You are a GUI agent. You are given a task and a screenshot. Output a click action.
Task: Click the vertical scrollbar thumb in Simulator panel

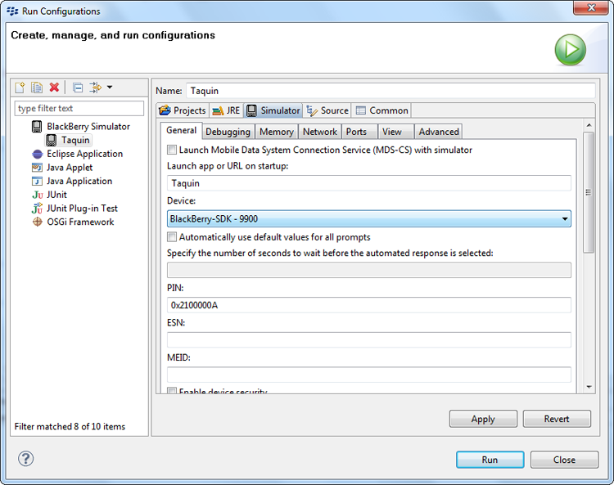tap(589, 191)
